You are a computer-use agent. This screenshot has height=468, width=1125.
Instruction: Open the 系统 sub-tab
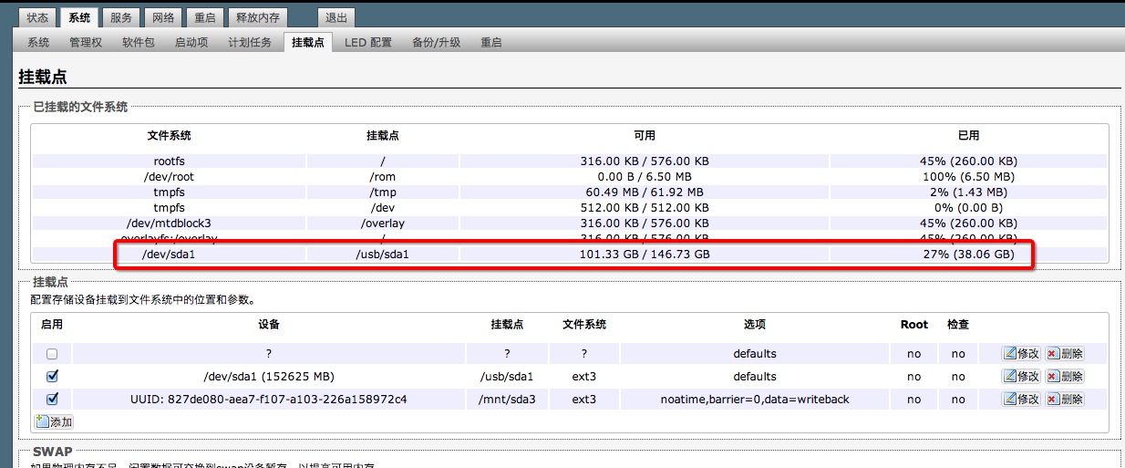coord(38,42)
